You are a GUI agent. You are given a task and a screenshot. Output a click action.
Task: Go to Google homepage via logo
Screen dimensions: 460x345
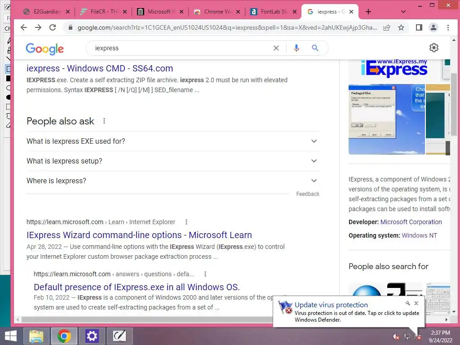(44, 49)
